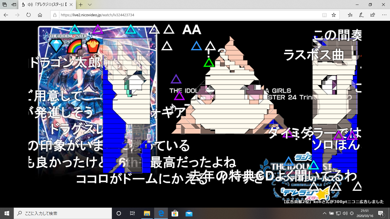Open Microsoft Store from the taskbar
Viewport: 390px width, 219px height.
click(x=175, y=213)
